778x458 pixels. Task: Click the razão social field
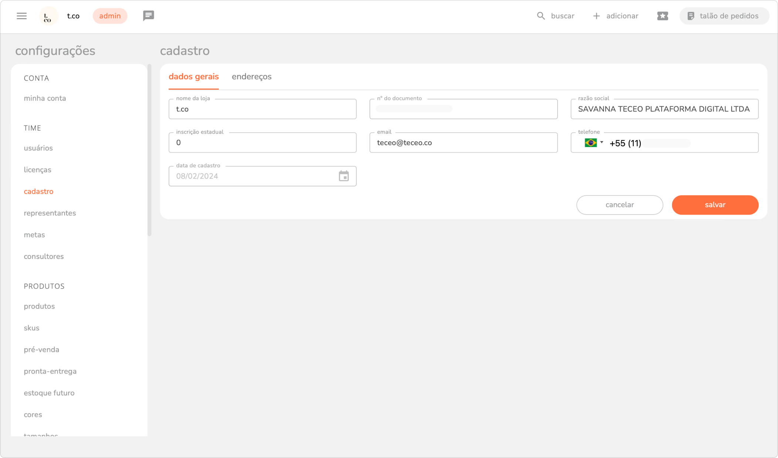click(664, 109)
